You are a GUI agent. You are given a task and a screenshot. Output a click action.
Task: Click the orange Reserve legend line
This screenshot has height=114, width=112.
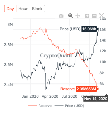point(32,106)
